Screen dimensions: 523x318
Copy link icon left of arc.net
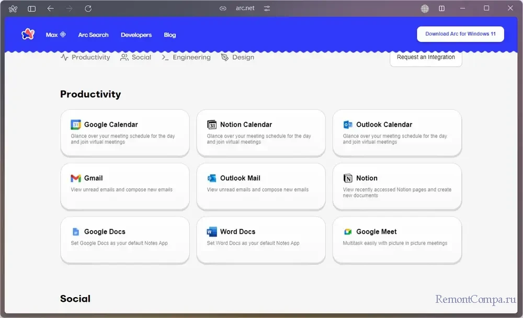click(223, 8)
